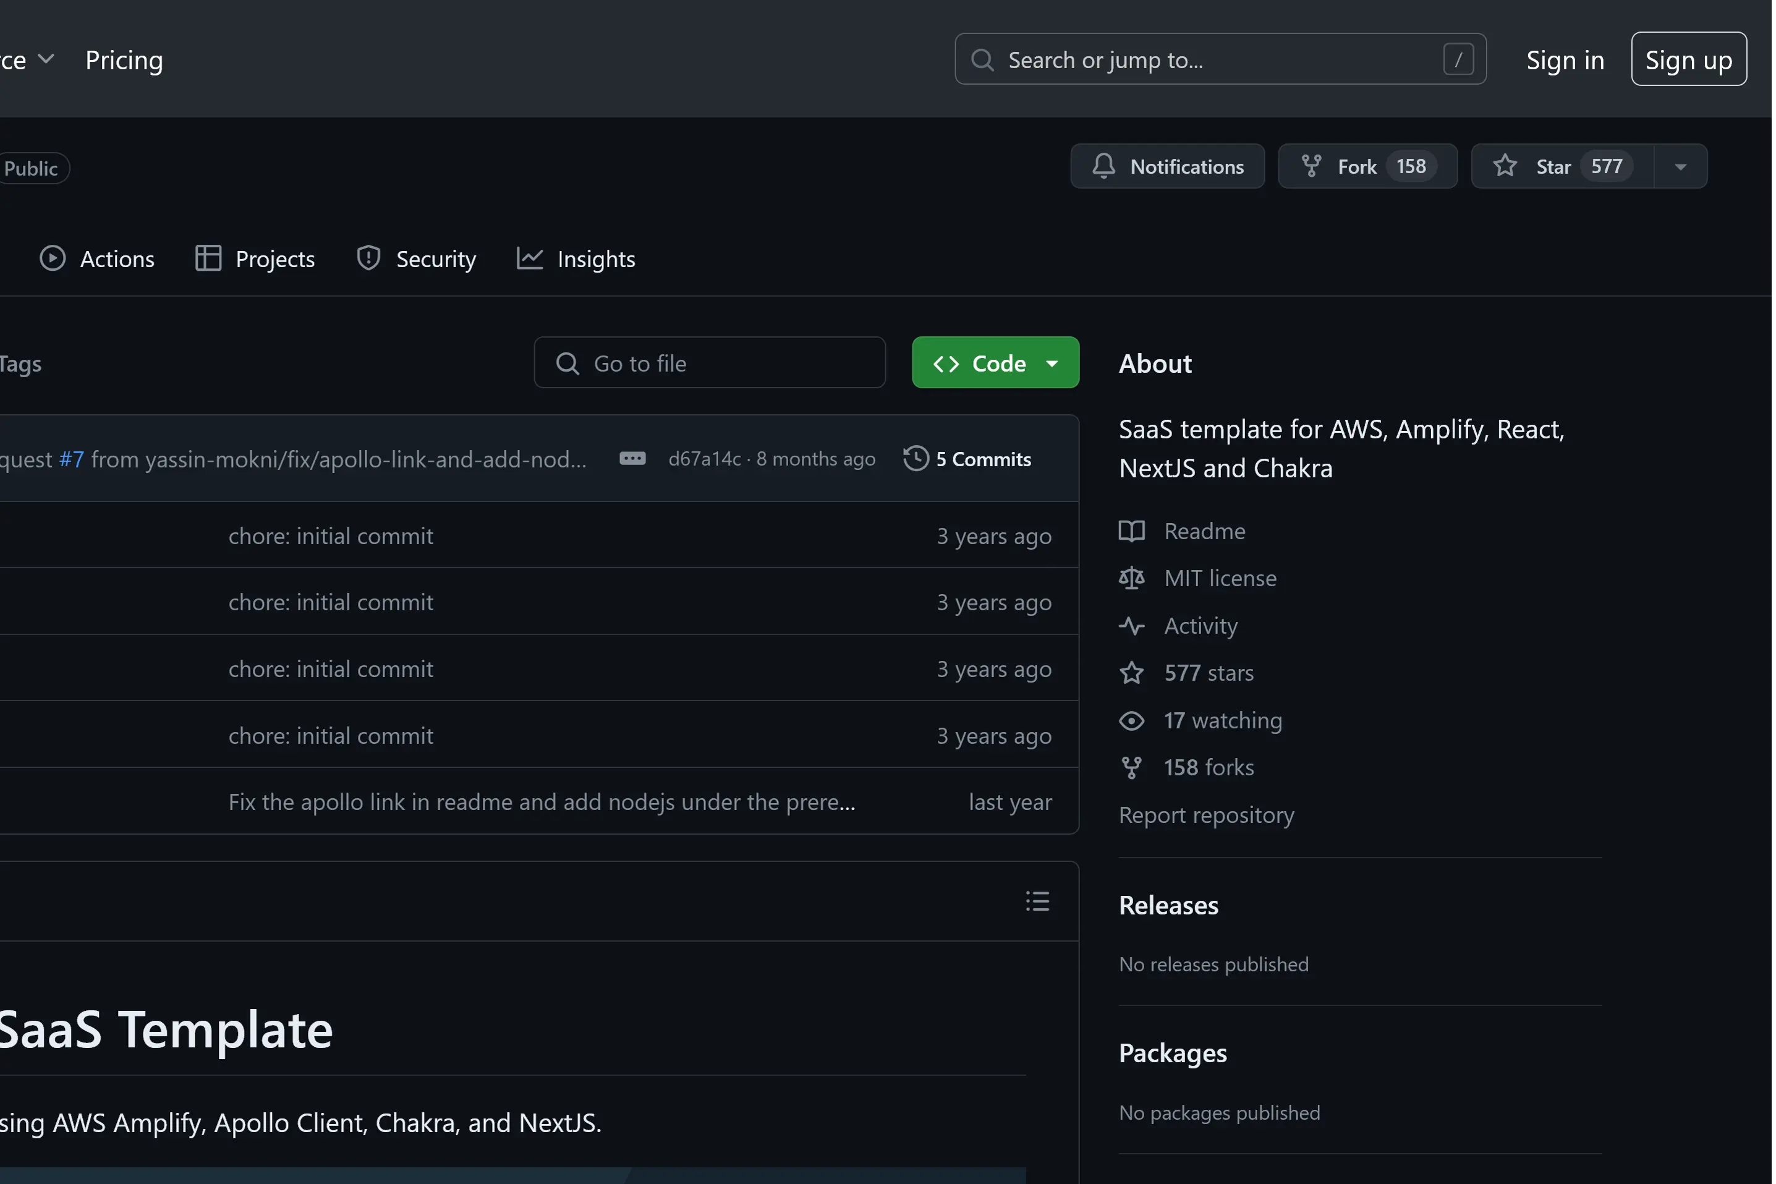The width and height of the screenshot is (1776, 1184).
Task: Click the Notifications bell icon
Action: pos(1103,166)
